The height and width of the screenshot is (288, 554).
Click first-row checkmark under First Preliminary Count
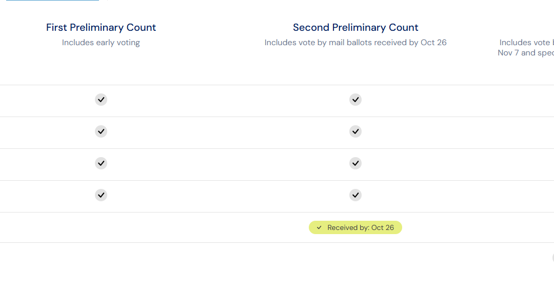point(101,100)
